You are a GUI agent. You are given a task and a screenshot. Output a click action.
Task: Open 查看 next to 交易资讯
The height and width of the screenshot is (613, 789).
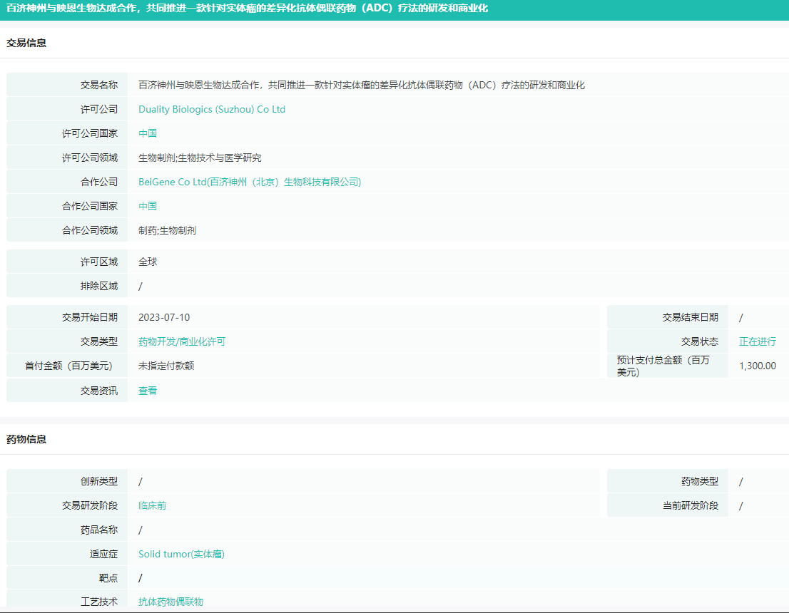click(x=148, y=391)
